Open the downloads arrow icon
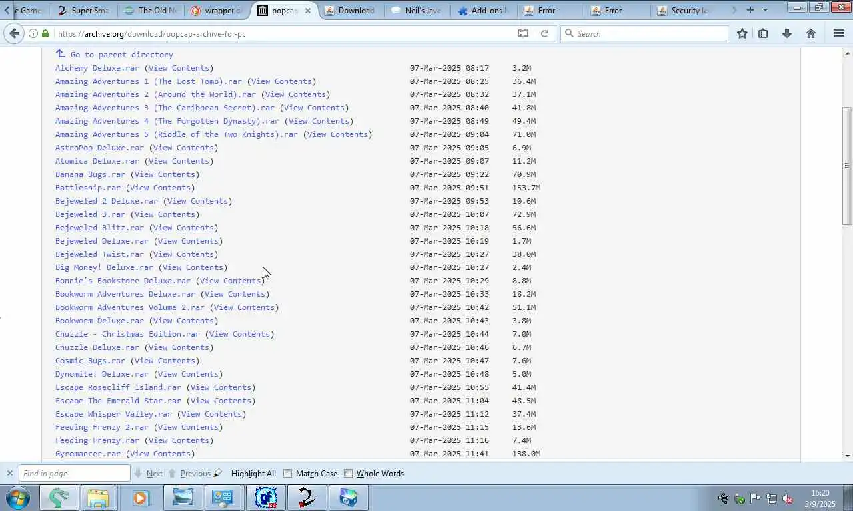Viewport: 853px width, 511px height. (x=787, y=33)
